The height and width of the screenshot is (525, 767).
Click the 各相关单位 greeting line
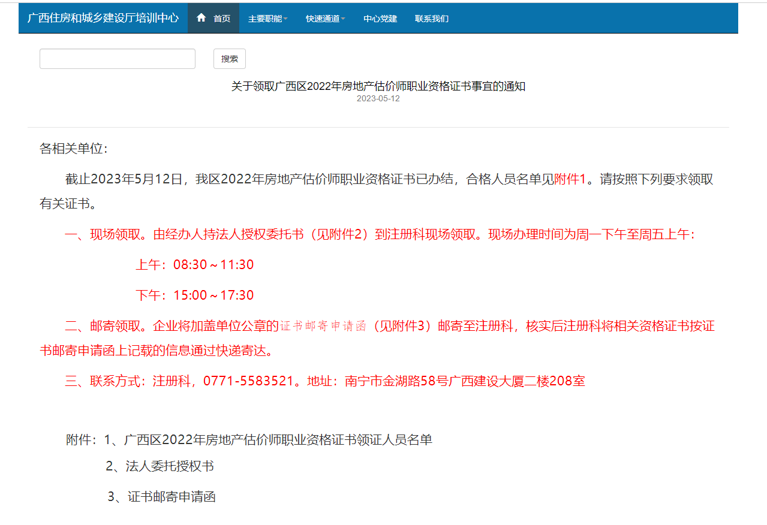73,149
